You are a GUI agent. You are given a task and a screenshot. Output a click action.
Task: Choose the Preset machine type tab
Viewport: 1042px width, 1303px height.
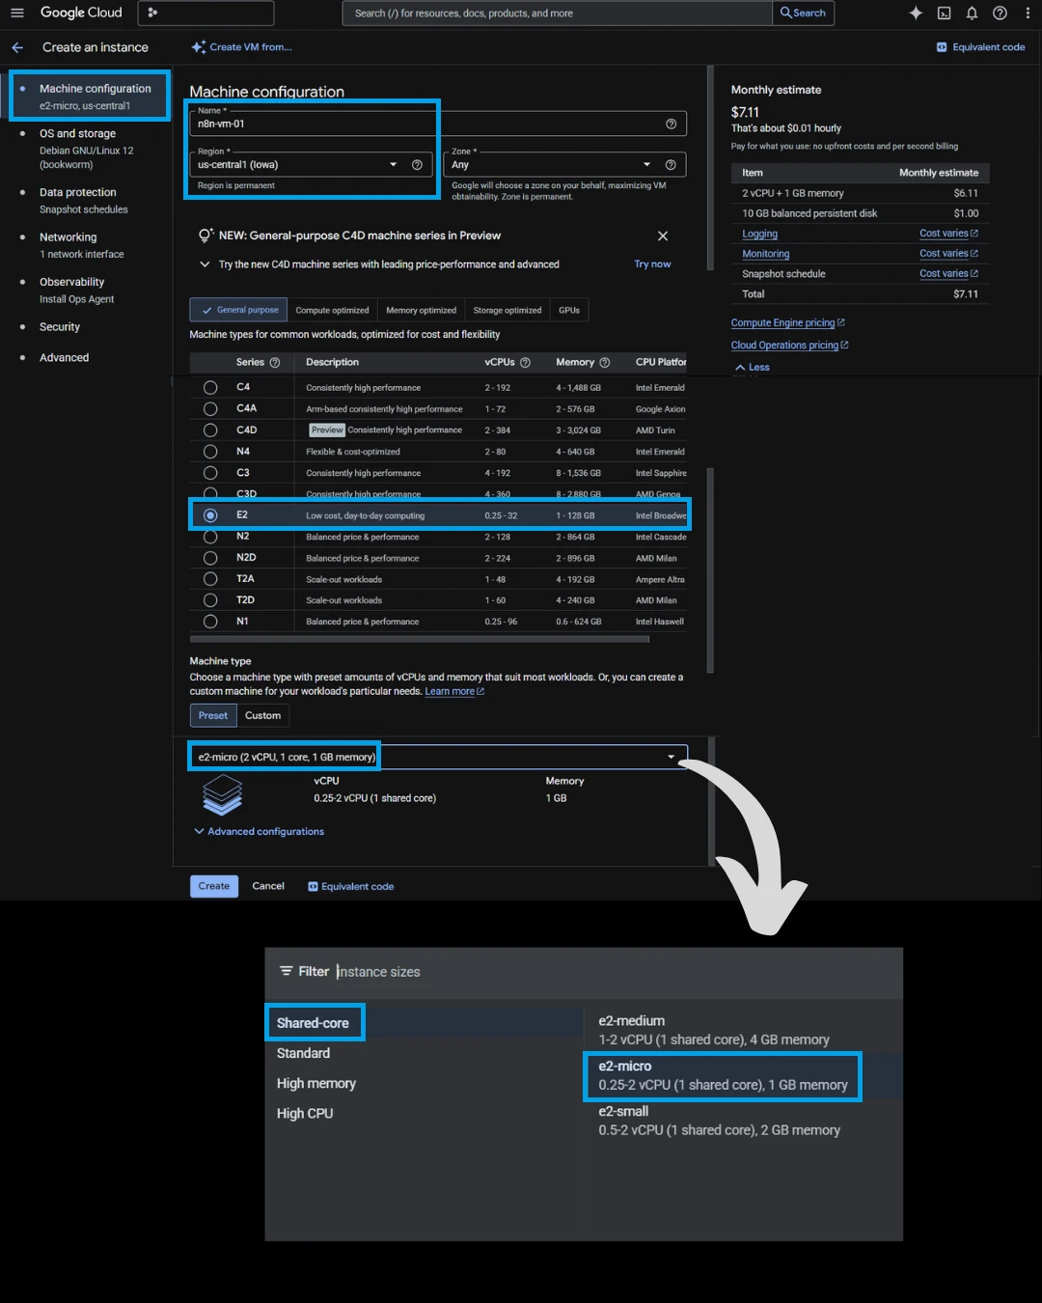213,715
